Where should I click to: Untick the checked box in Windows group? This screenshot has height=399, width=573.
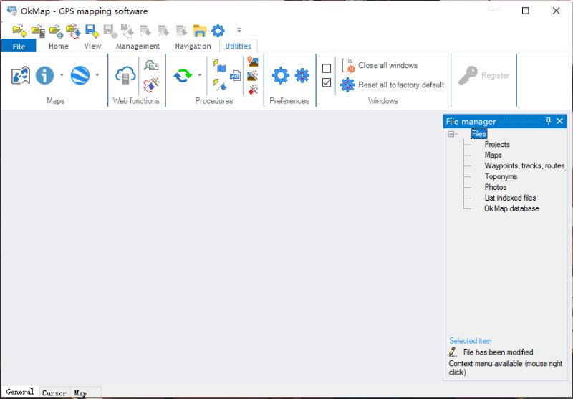click(327, 83)
